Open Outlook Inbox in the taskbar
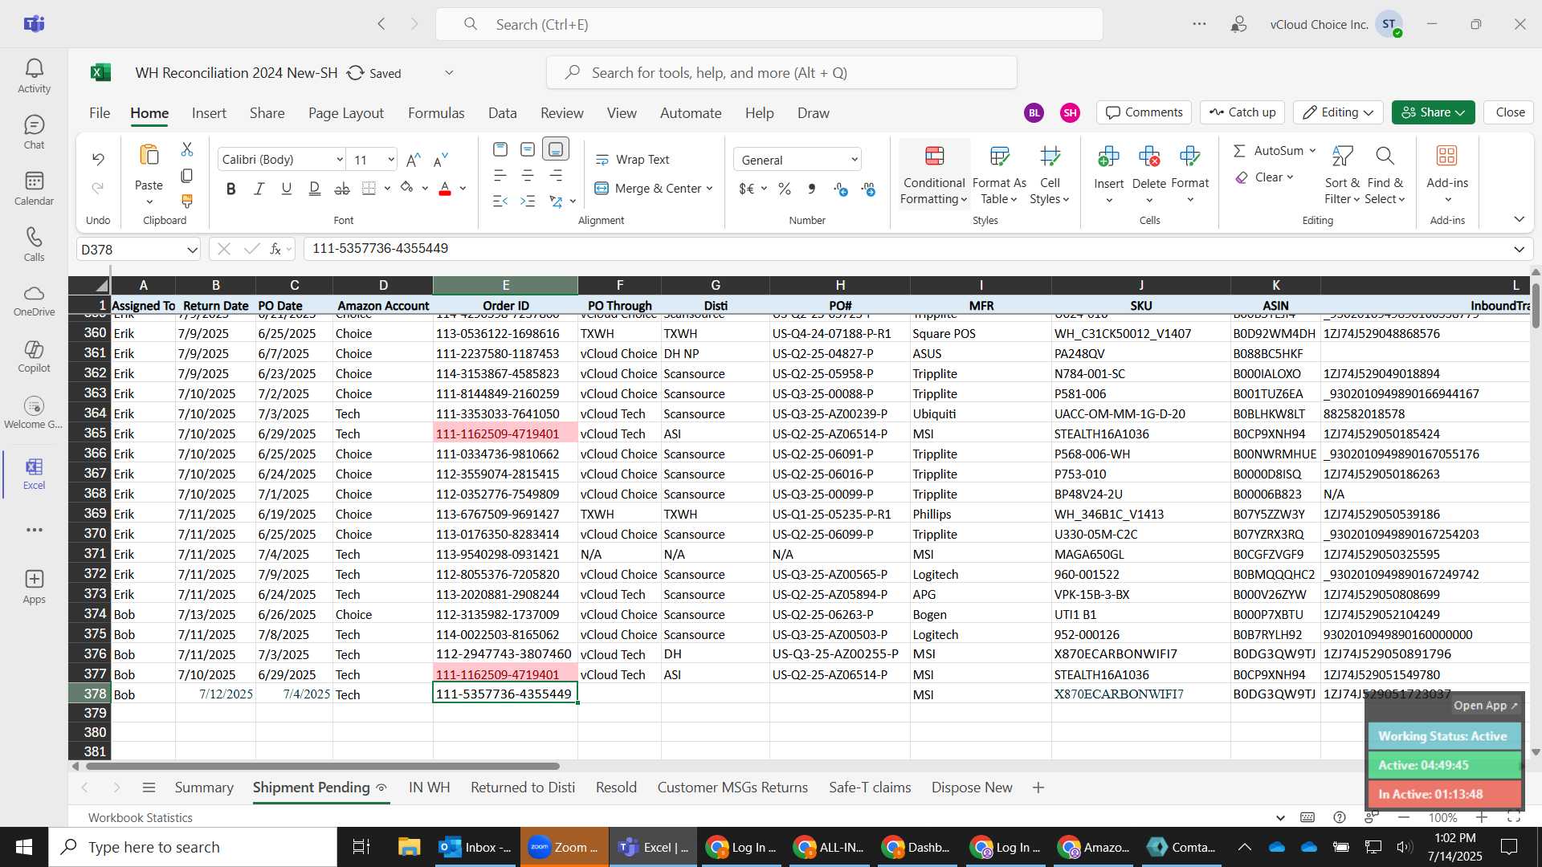Screen dimensions: 1542x867 point(475,847)
